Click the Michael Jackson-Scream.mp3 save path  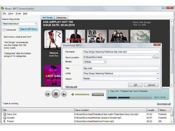(x=98, y=118)
